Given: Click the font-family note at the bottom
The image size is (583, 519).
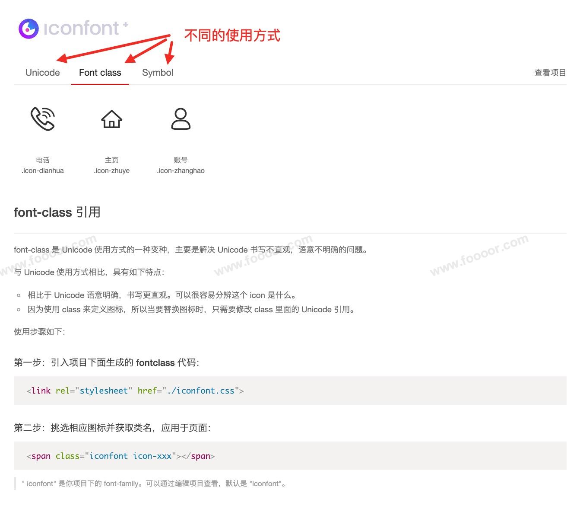Looking at the screenshot, I should pyautogui.click(x=154, y=484).
